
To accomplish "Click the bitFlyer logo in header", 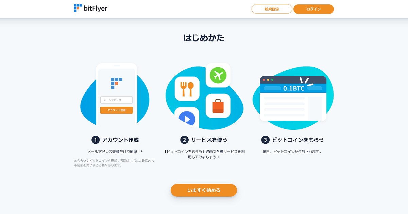I will tap(90, 8).
